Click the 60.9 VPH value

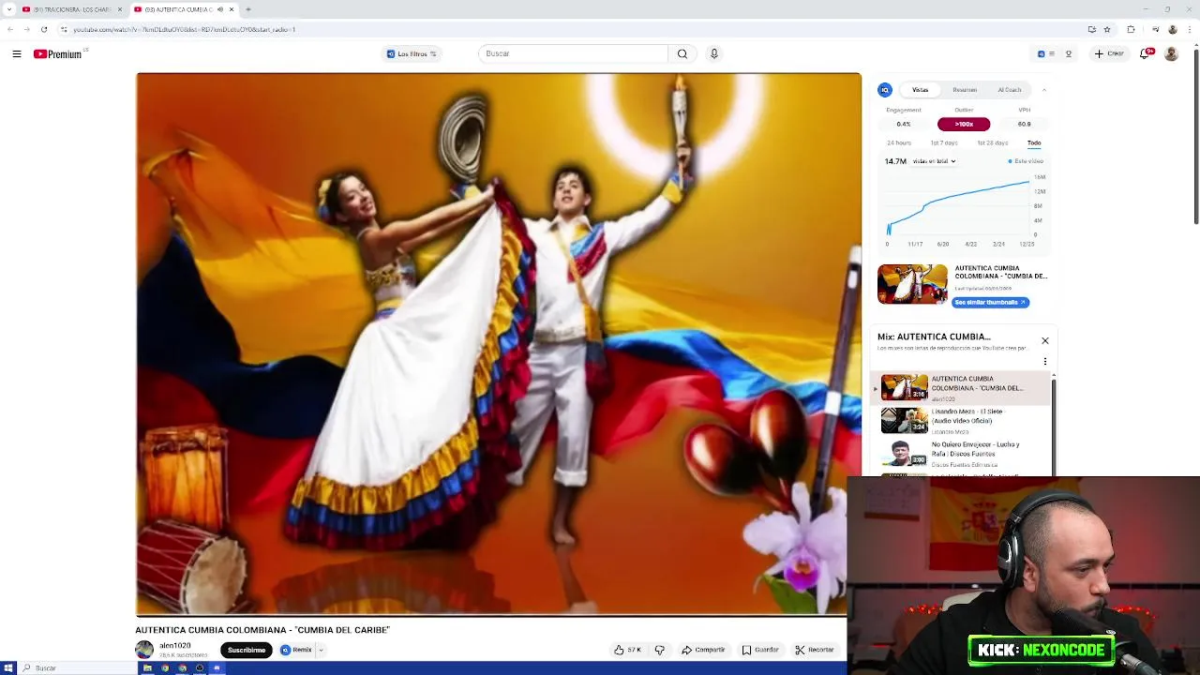click(x=1024, y=124)
